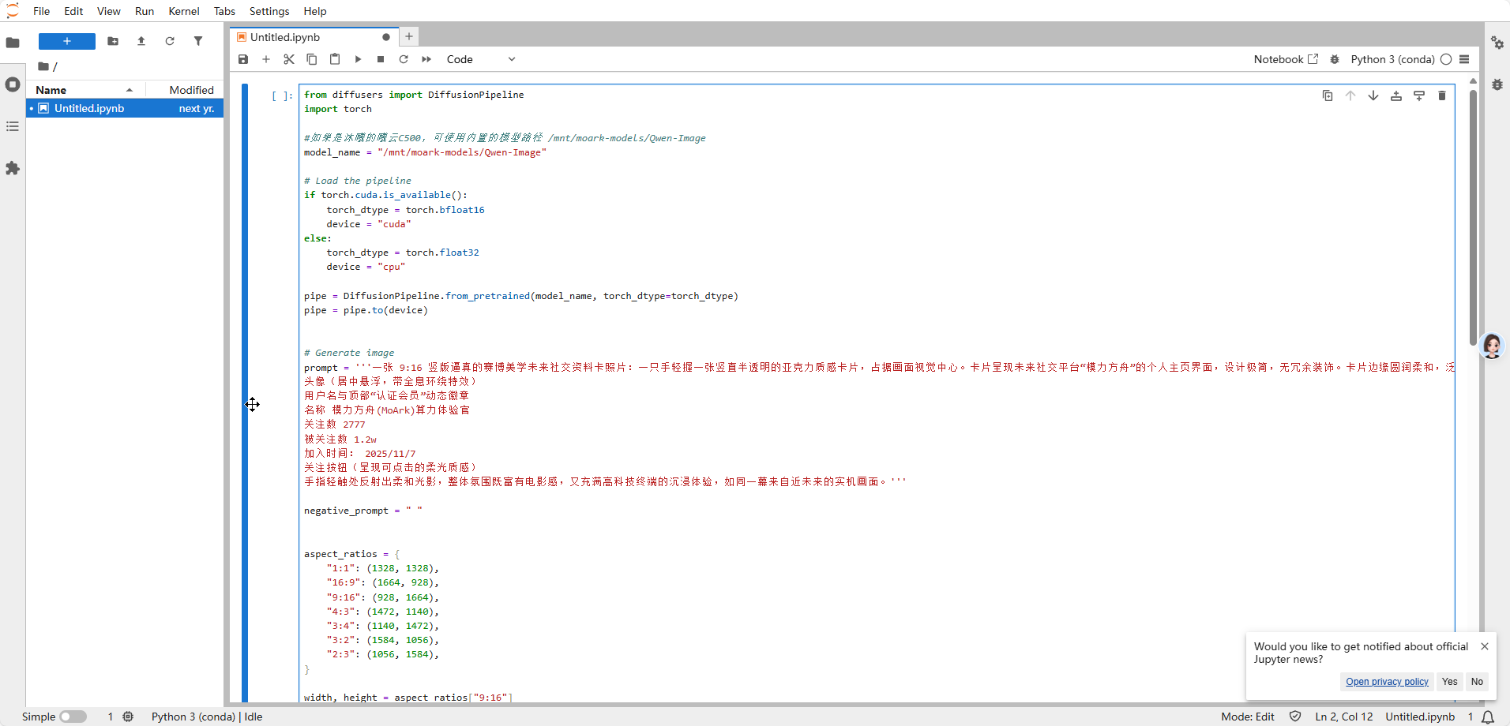The height and width of the screenshot is (726, 1510).
Task: Save the notebook with the save icon
Action: pos(243,59)
